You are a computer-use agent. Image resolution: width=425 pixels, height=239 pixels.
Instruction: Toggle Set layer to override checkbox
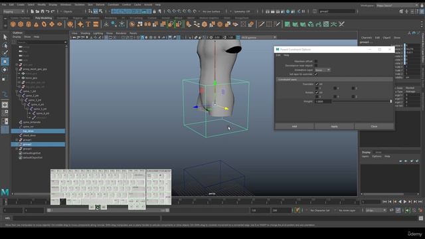316,74
